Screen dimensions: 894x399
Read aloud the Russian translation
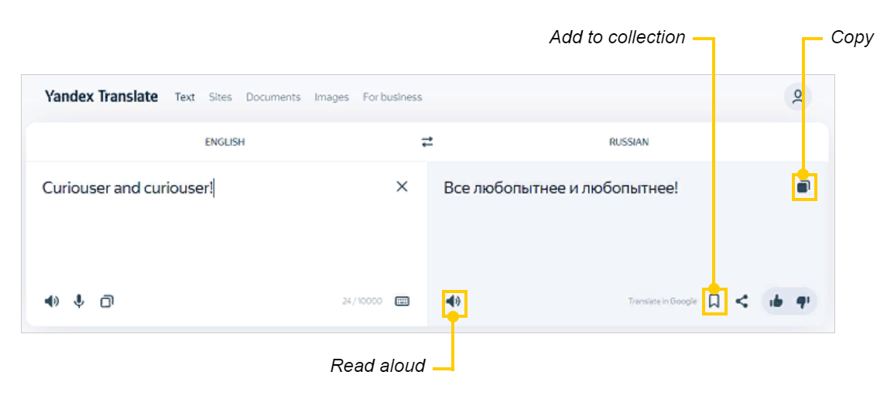click(x=454, y=302)
